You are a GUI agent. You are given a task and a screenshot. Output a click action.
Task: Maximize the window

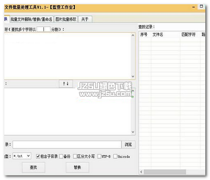(201, 6)
